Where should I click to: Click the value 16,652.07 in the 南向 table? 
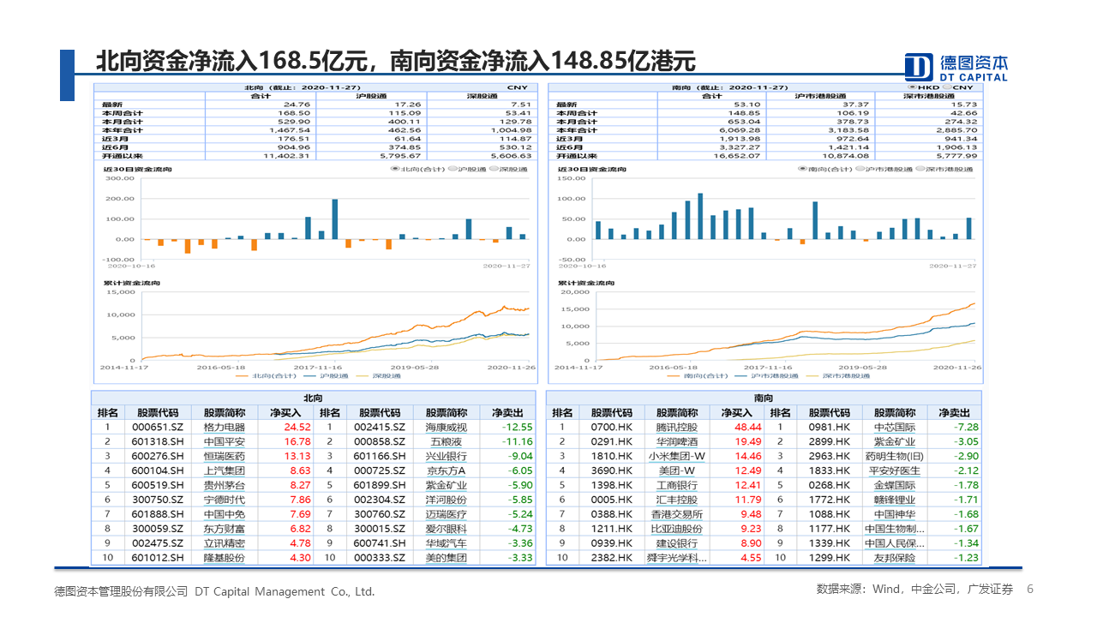pos(737,156)
